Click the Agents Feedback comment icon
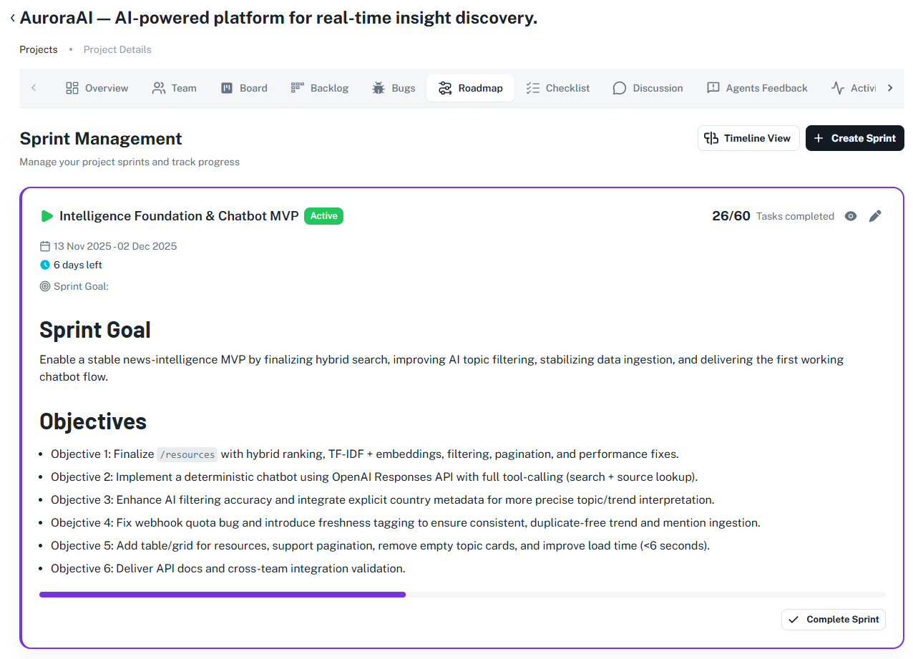This screenshot has width=913, height=659. pos(713,87)
